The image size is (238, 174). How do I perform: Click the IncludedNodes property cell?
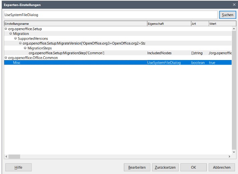click(x=159, y=53)
